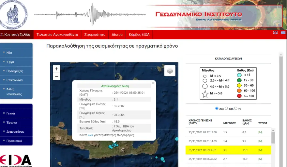Select the 24h time range
287x167 pixels.
[x=217, y=109]
